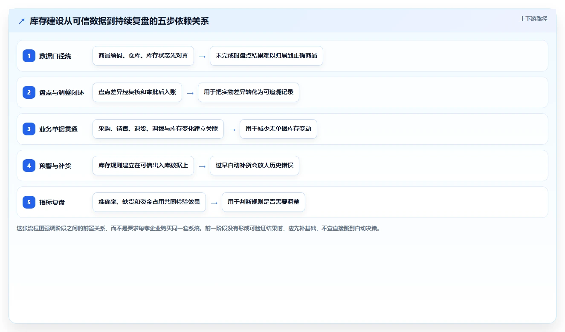The image size is (565, 332).
Task: Click the 上下游路径 label in the header
Action: pyautogui.click(x=533, y=19)
